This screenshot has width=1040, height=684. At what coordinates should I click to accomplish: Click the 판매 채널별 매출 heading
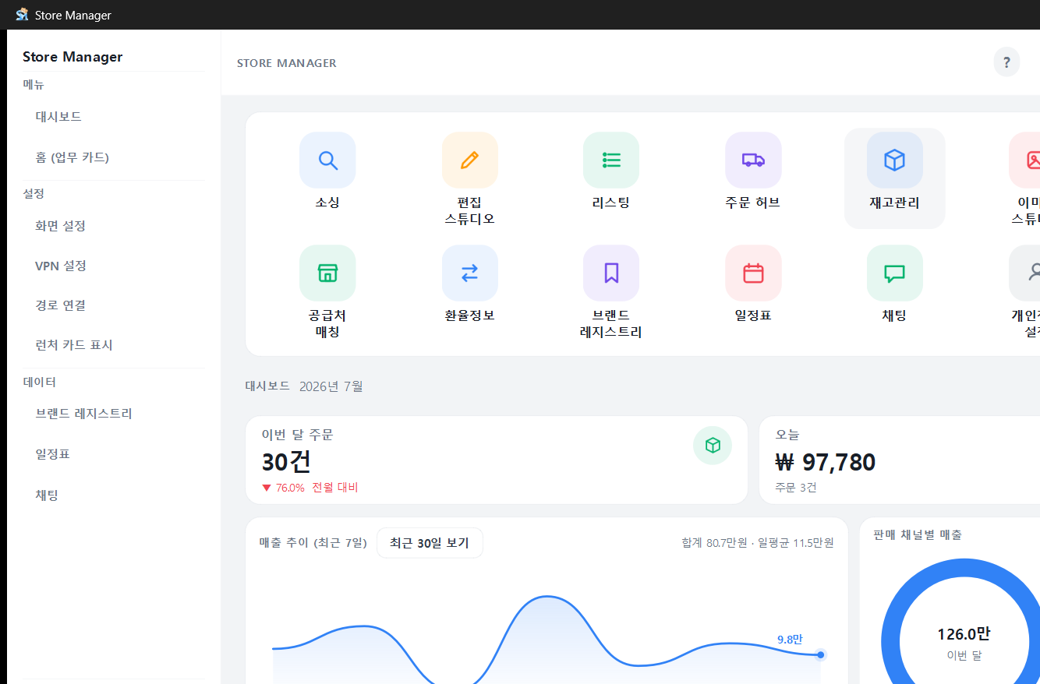(918, 535)
